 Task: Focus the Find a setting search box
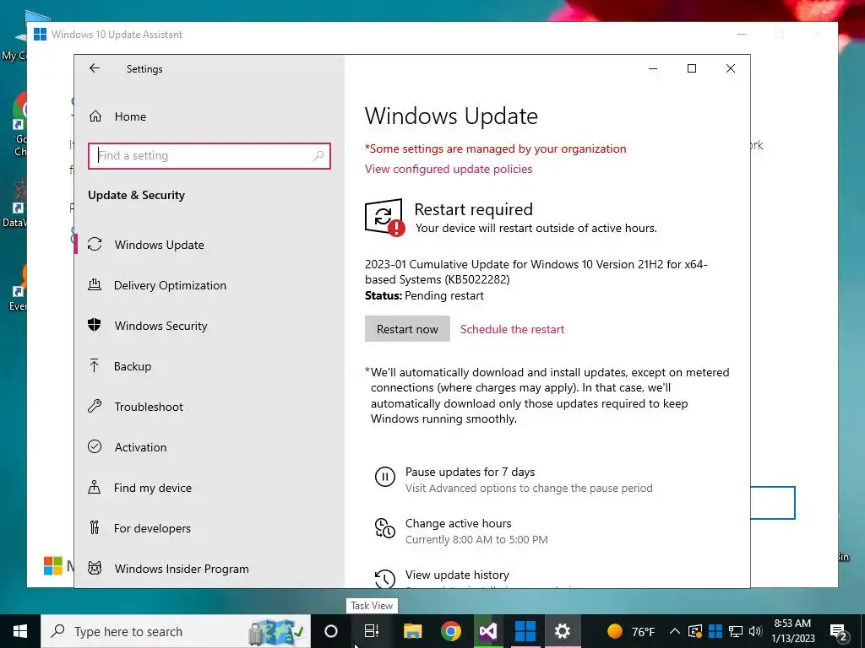pyautogui.click(x=209, y=156)
